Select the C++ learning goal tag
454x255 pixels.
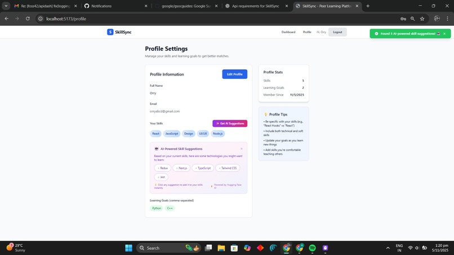170,208
